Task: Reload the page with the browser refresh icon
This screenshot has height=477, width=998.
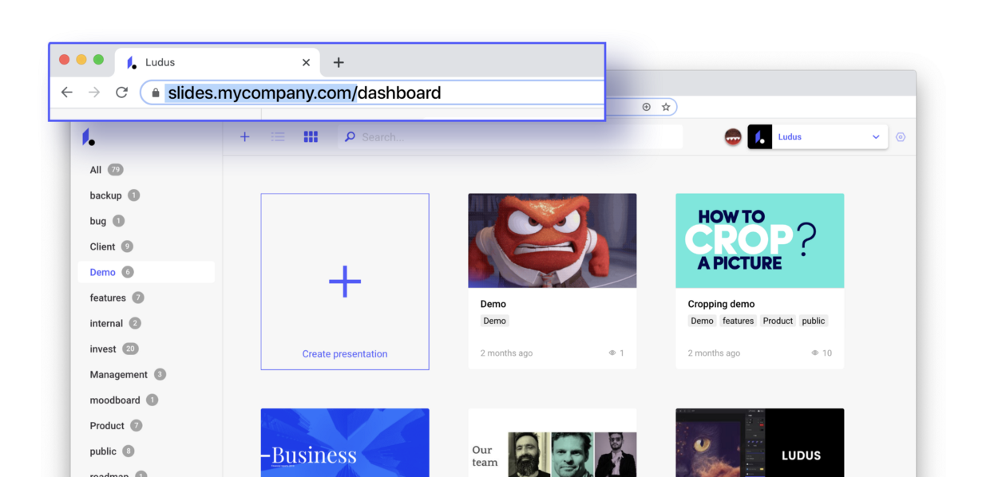Action: click(x=121, y=92)
